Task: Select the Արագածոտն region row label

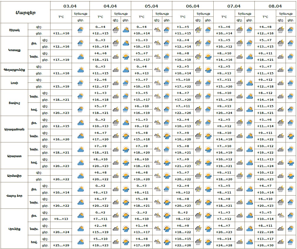Action: 14,129
